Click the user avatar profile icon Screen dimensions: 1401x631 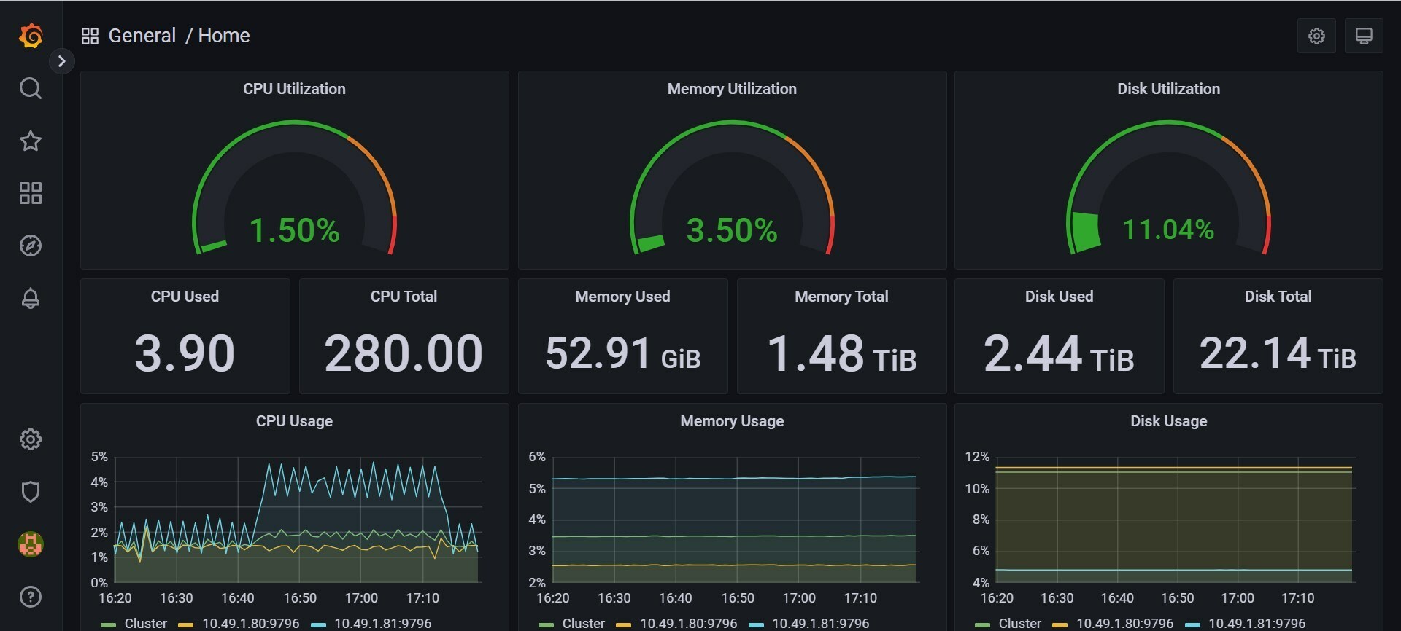(31, 544)
